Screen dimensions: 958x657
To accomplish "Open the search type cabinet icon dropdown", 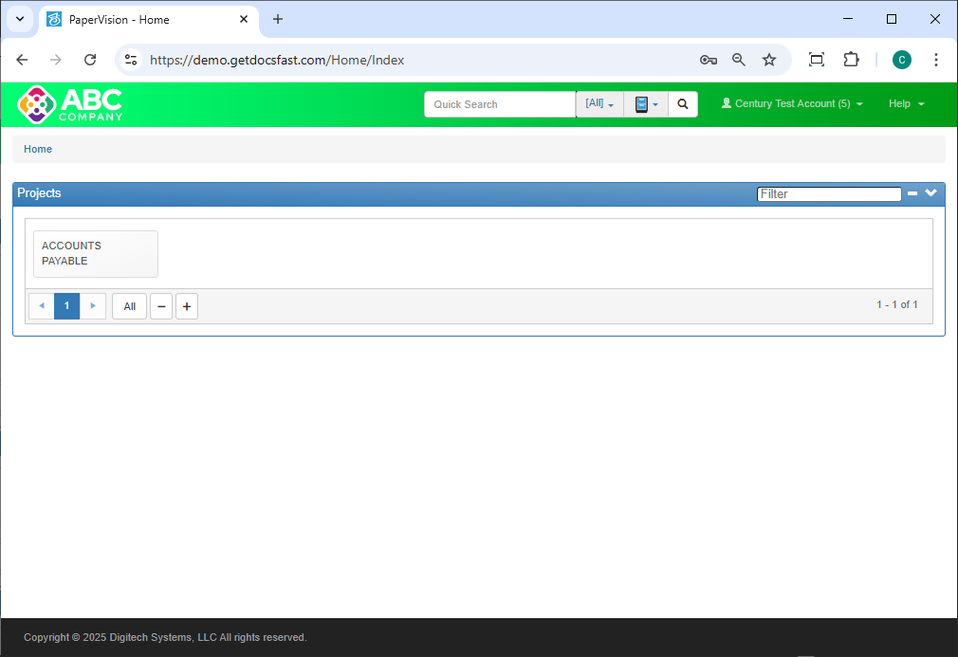I will (646, 104).
